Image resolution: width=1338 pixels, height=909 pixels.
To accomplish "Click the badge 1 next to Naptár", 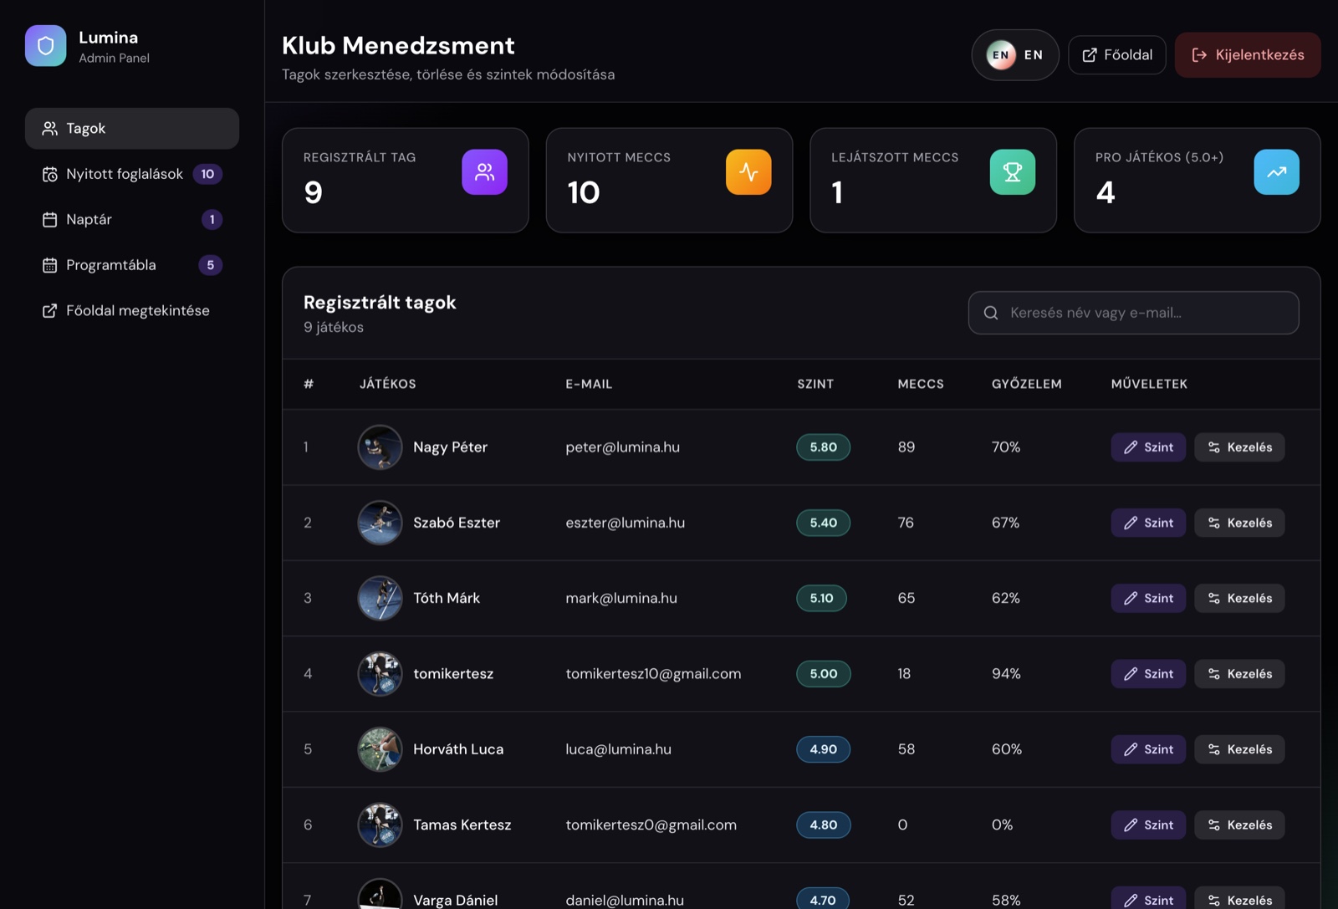I will tap(212, 219).
